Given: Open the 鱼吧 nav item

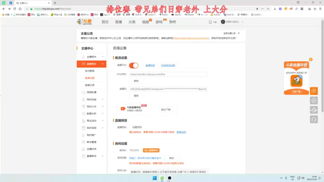Looking at the screenshot, I should pyautogui.click(x=173, y=22).
